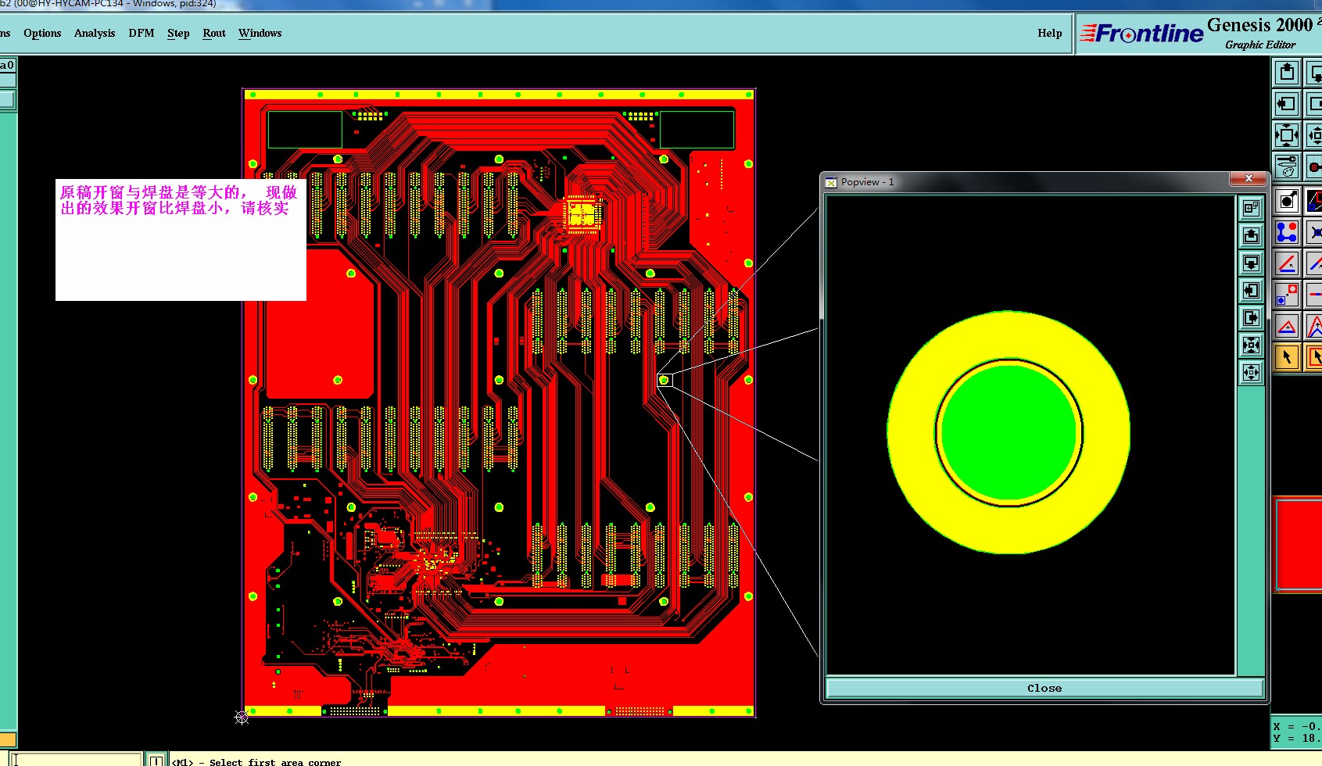Click the boxed pad on PCB layout
The image size is (1322, 766).
tap(665, 380)
